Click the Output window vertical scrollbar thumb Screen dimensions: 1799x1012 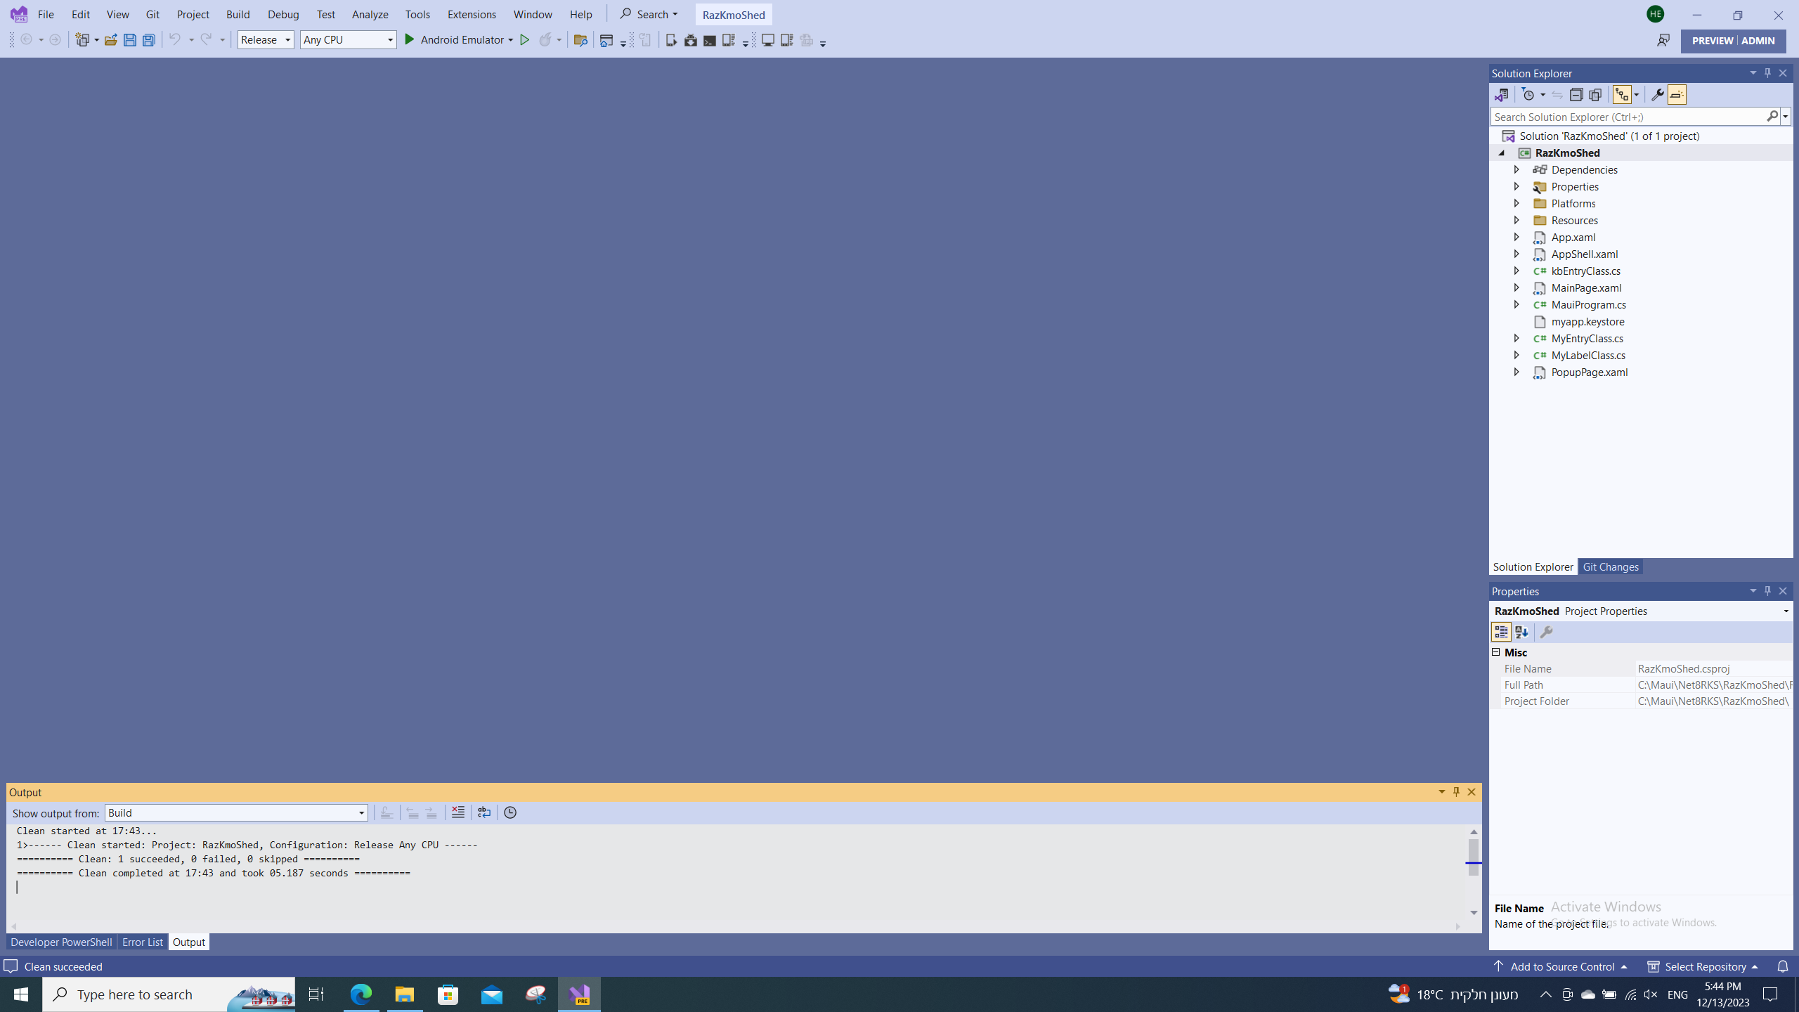(1474, 857)
